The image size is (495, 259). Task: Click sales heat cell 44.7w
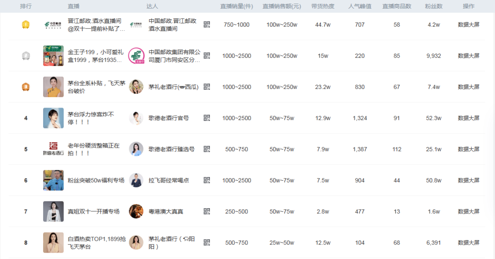[x=323, y=25]
